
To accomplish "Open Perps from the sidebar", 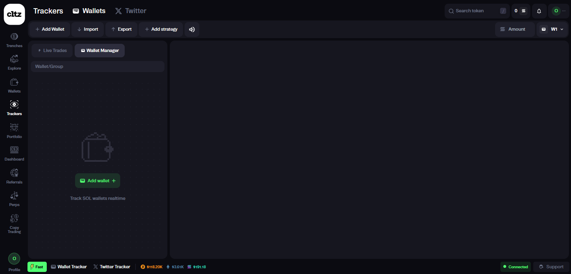I will (x=14, y=199).
